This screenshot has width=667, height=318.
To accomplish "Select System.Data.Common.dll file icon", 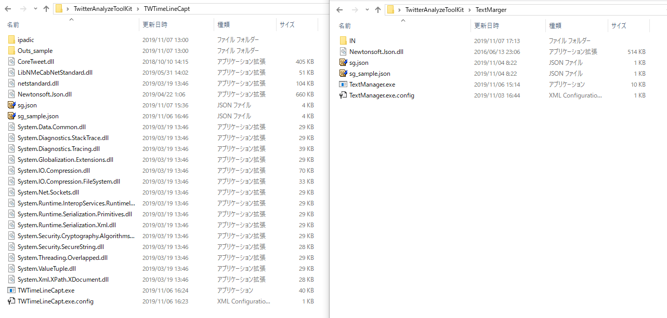I will [x=11, y=127].
